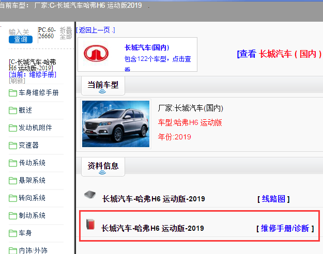
Task: Open the 线路图 link
Action: coord(273,199)
